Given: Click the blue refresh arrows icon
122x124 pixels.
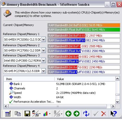Looking at the screenshot, I should 86,114.
